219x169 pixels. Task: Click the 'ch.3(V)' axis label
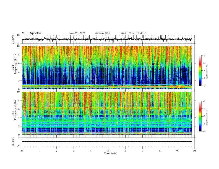click(x=13, y=142)
